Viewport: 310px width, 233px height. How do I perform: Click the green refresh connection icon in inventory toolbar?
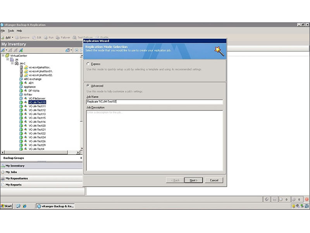(x=21, y=50)
